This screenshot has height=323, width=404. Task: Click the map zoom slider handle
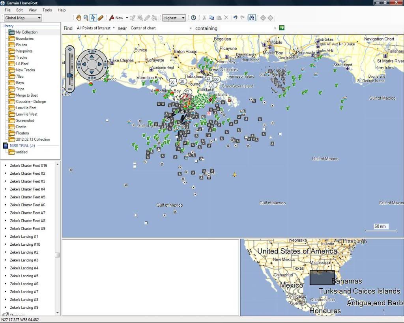[x=70, y=75]
